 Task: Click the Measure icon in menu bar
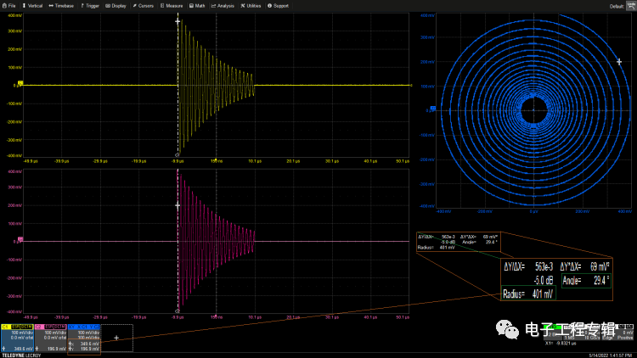[x=162, y=6]
